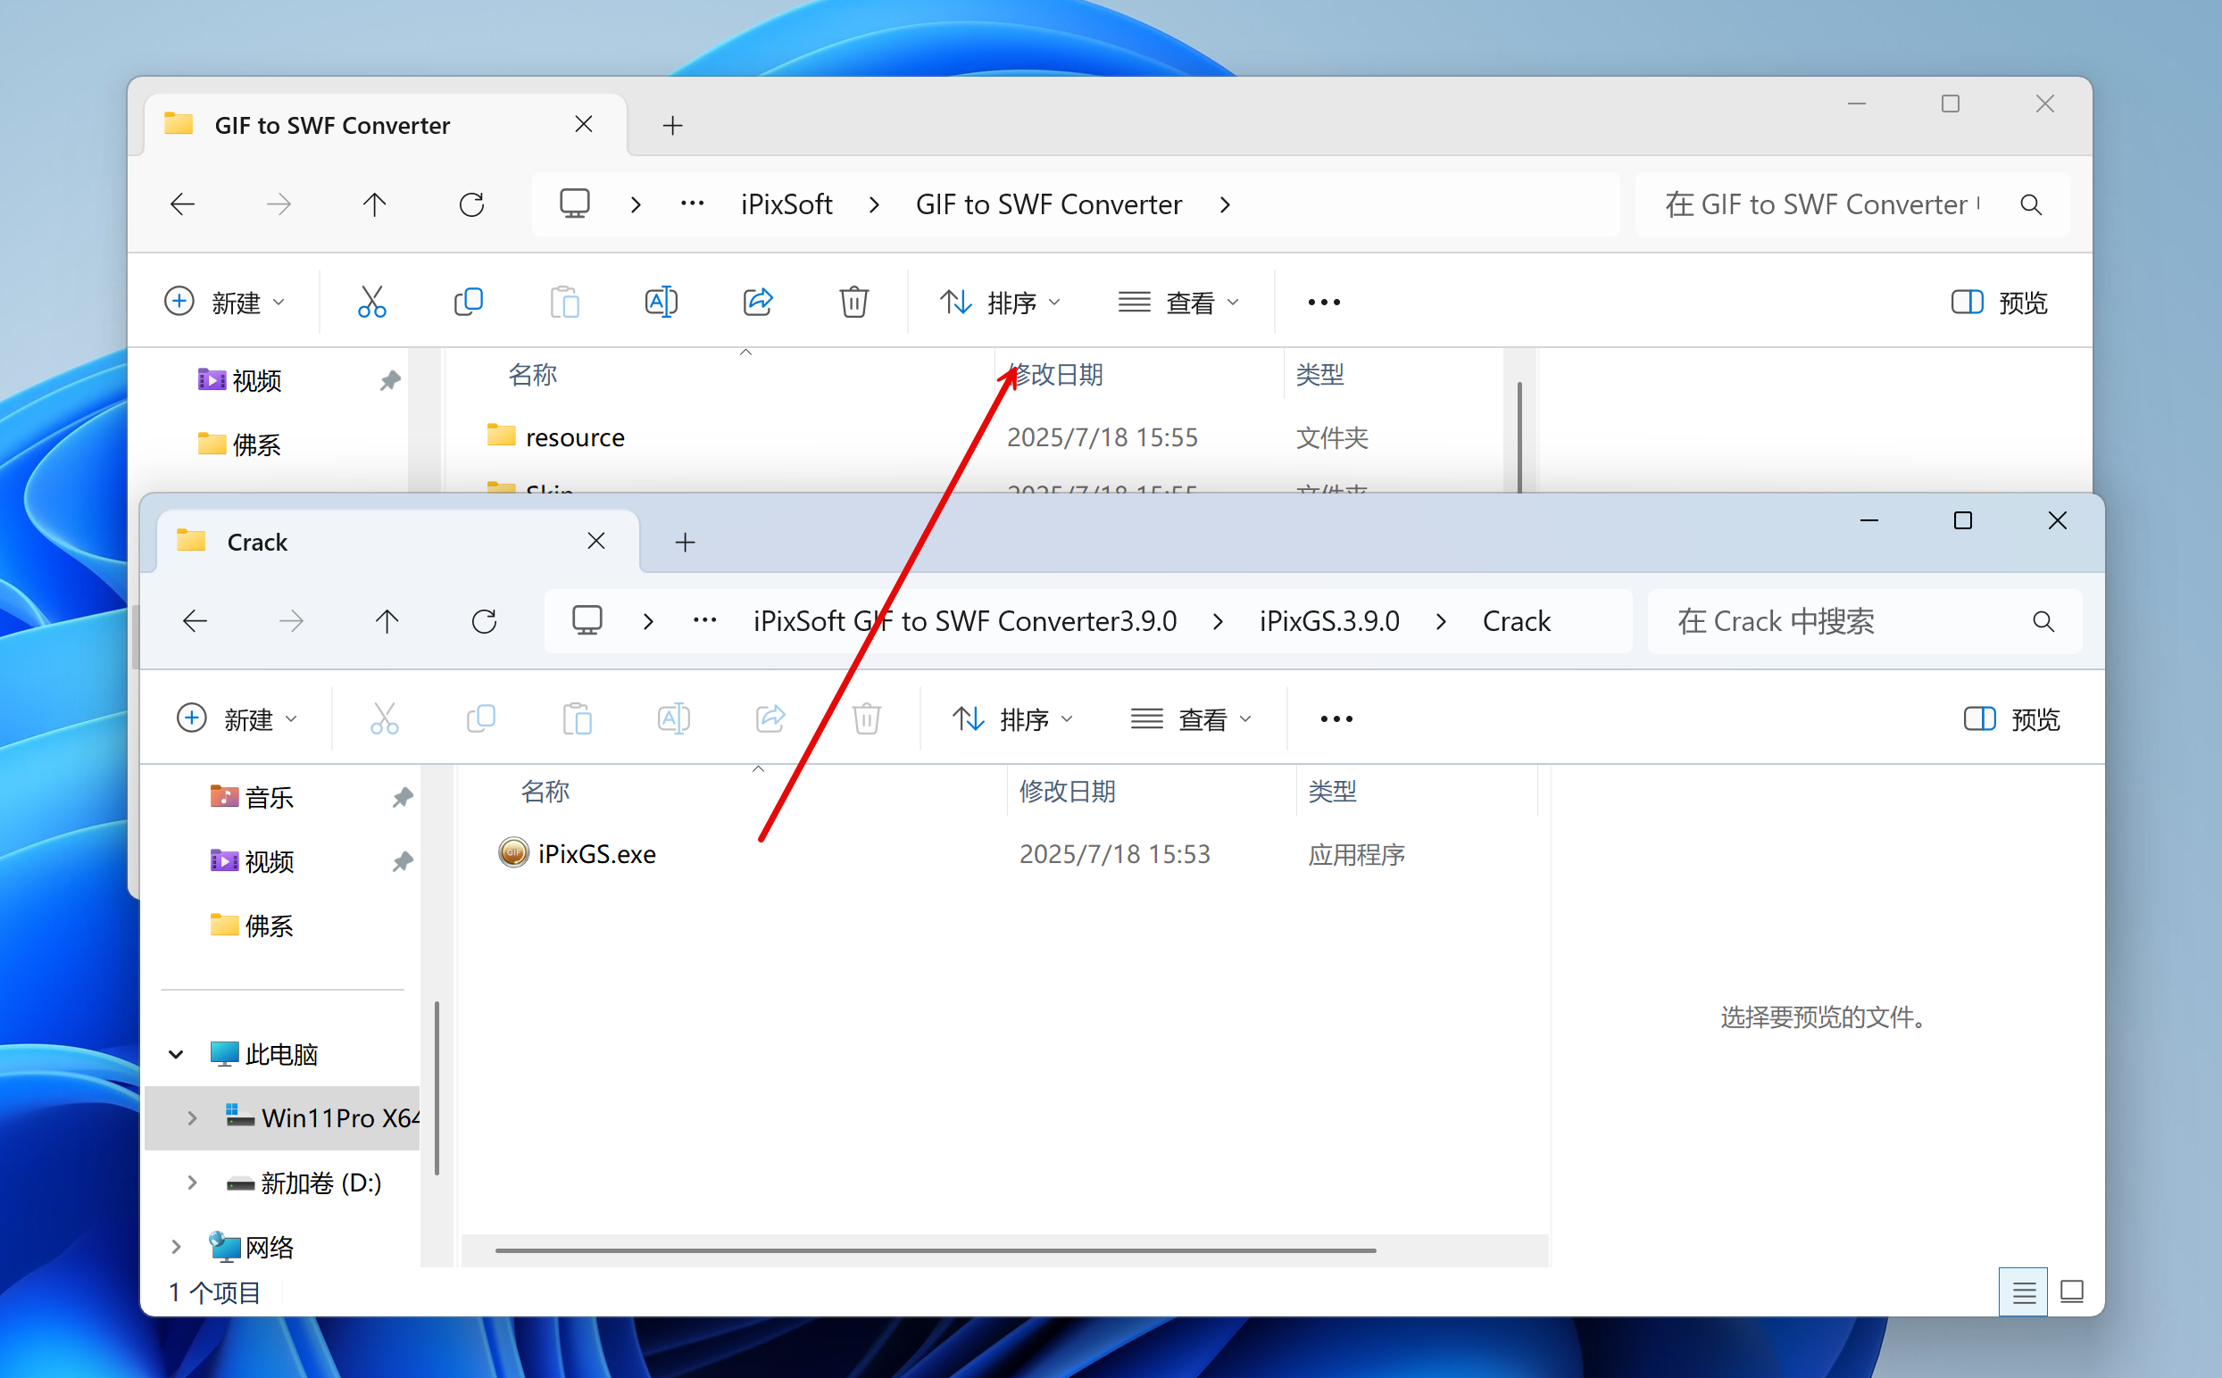Click the Delete trash icon in top window
This screenshot has height=1378, width=2222.
tap(853, 302)
